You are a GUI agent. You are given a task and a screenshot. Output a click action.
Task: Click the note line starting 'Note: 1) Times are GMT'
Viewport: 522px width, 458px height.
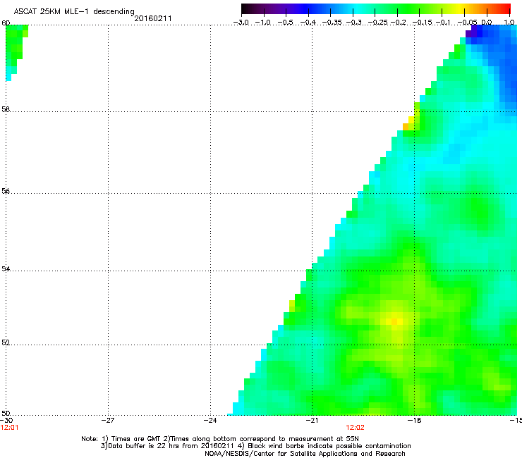click(220, 439)
